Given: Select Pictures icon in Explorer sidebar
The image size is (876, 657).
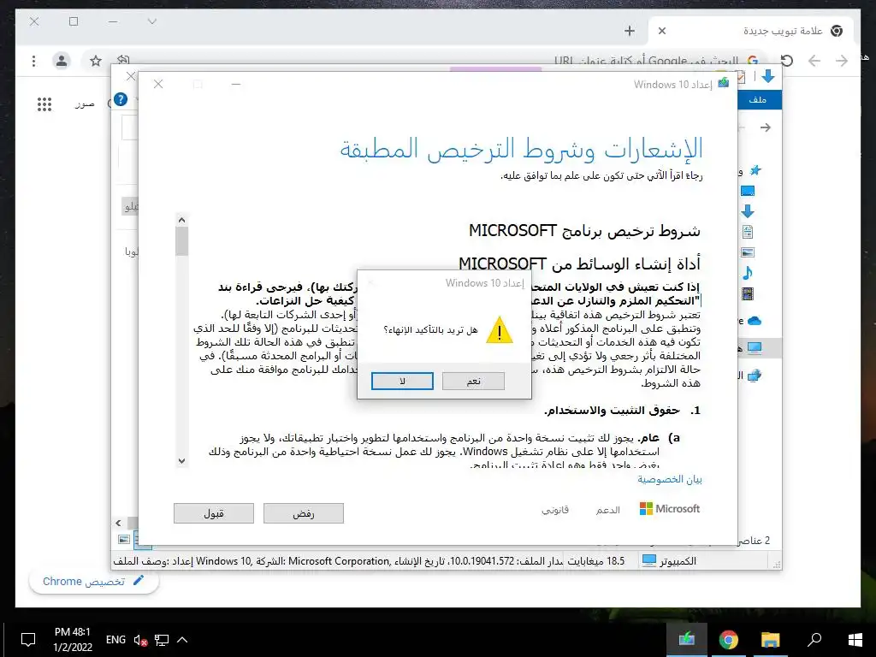Looking at the screenshot, I should 748,252.
